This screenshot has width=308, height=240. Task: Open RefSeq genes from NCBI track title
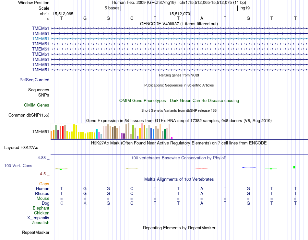179,75
